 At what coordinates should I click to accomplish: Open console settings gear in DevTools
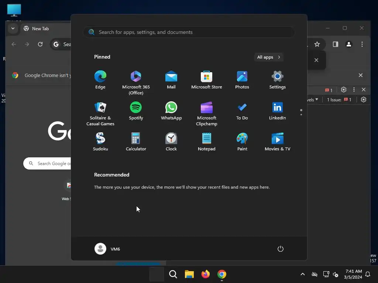[364, 99]
